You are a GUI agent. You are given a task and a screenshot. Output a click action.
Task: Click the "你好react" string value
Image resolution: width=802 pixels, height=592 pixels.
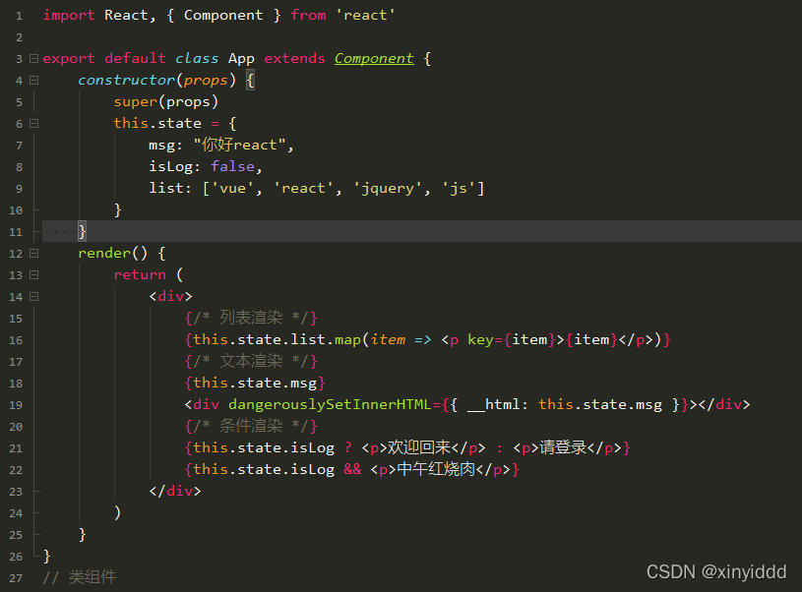(239, 145)
